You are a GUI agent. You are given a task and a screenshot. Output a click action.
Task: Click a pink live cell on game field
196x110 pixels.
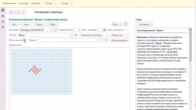click(x=35, y=67)
